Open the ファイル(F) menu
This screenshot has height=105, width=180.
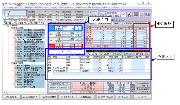pyautogui.click(x=8, y=7)
